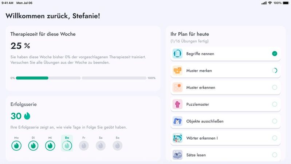The width and height of the screenshot is (291, 164).
Task: Check the circle for Wörter erkennen I
Action: [275, 138]
